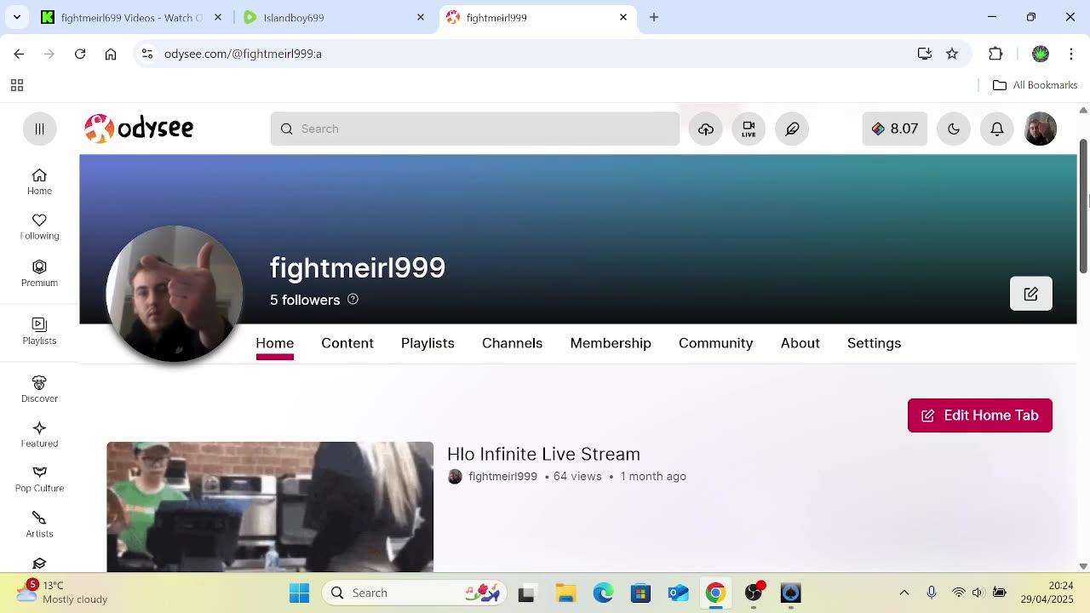1090x613 pixels.
Task: Open the profile avatar menu
Action: (1040, 129)
